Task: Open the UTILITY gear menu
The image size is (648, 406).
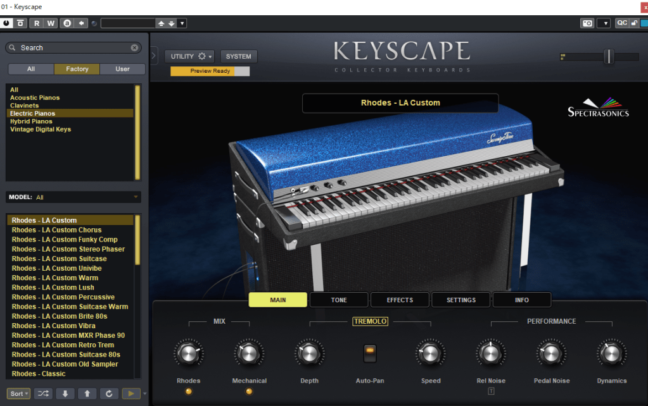Action: click(190, 56)
